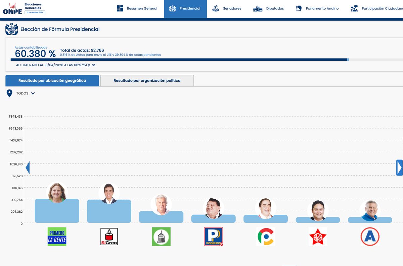403x266 pixels.
Task: Click the coat of arms beside Elección de Fórmula Presidencial
Action: 12,29
